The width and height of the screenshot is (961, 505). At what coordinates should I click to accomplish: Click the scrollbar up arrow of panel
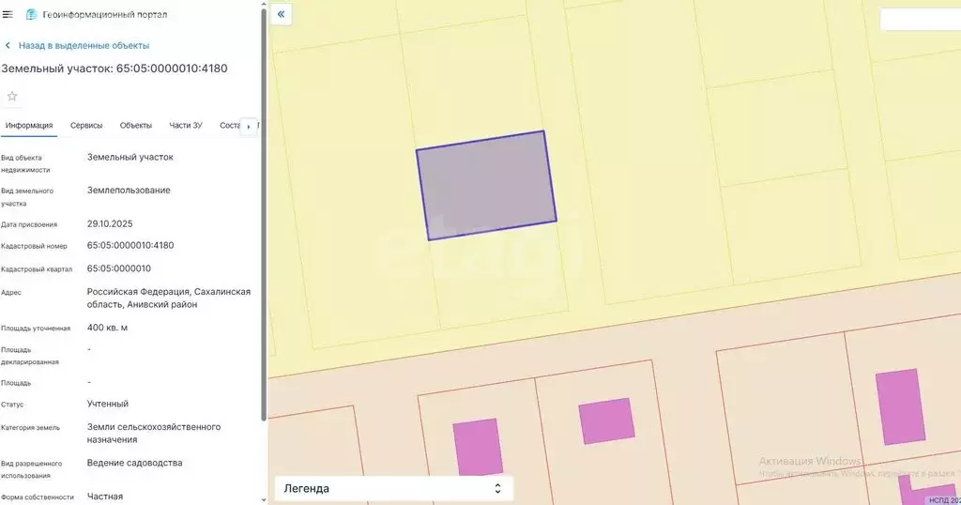[264, 5]
